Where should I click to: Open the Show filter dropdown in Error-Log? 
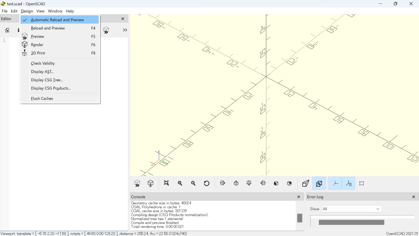(x=351, y=209)
